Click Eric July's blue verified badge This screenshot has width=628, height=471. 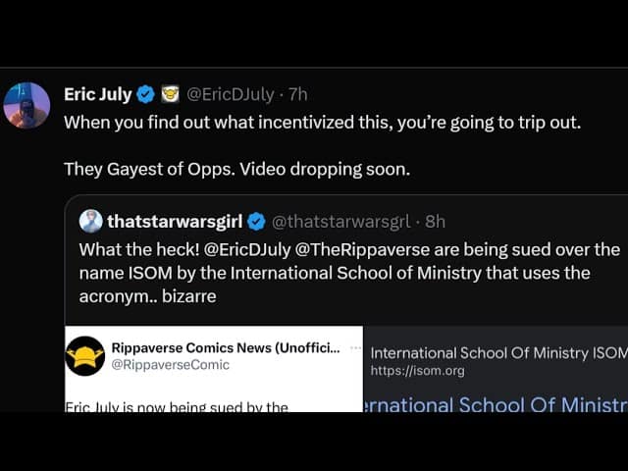(x=146, y=95)
